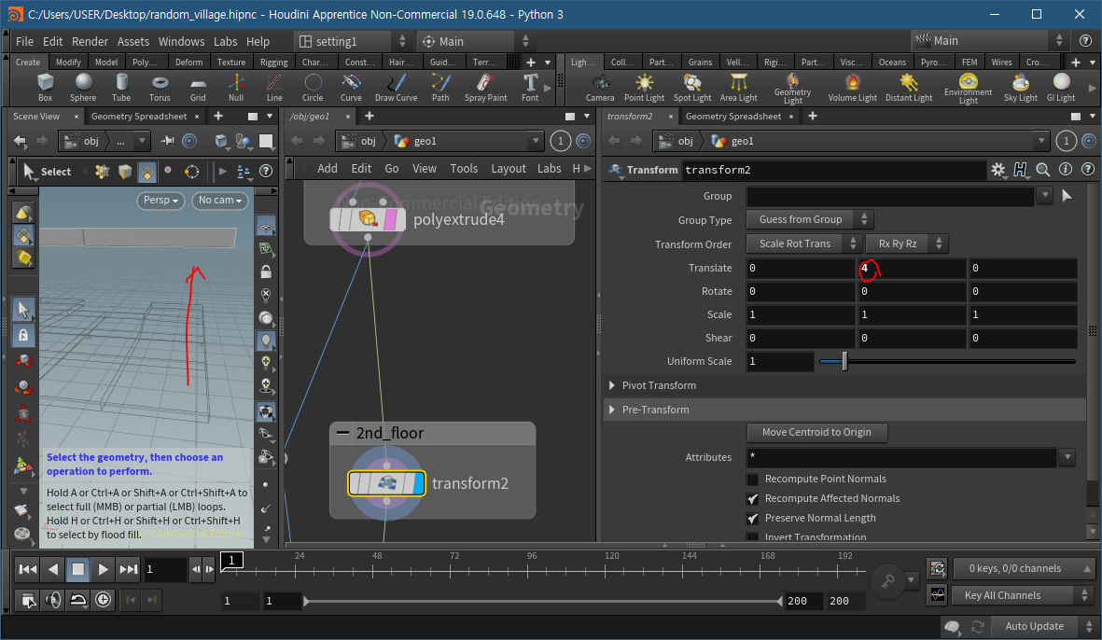Image resolution: width=1102 pixels, height=640 pixels.
Task: Click the Group input field
Action: coord(890,196)
